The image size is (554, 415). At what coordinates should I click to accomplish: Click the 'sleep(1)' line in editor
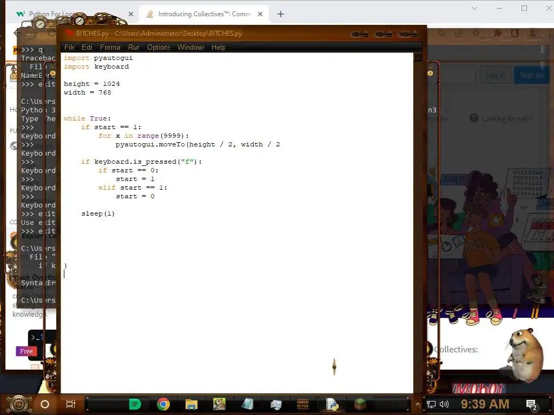(98, 213)
